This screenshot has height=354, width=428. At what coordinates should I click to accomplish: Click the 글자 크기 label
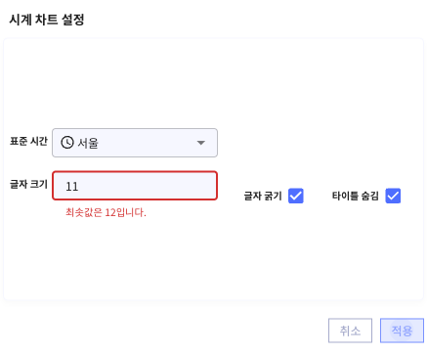(x=28, y=184)
